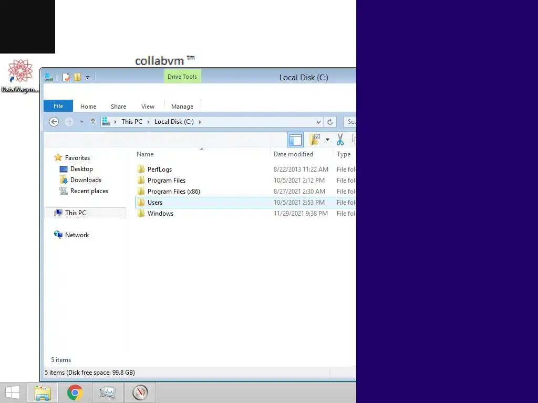The height and width of the screenshot is (403, 538).
Task: Open Downloads under Favorites
Action: (86, 180)
